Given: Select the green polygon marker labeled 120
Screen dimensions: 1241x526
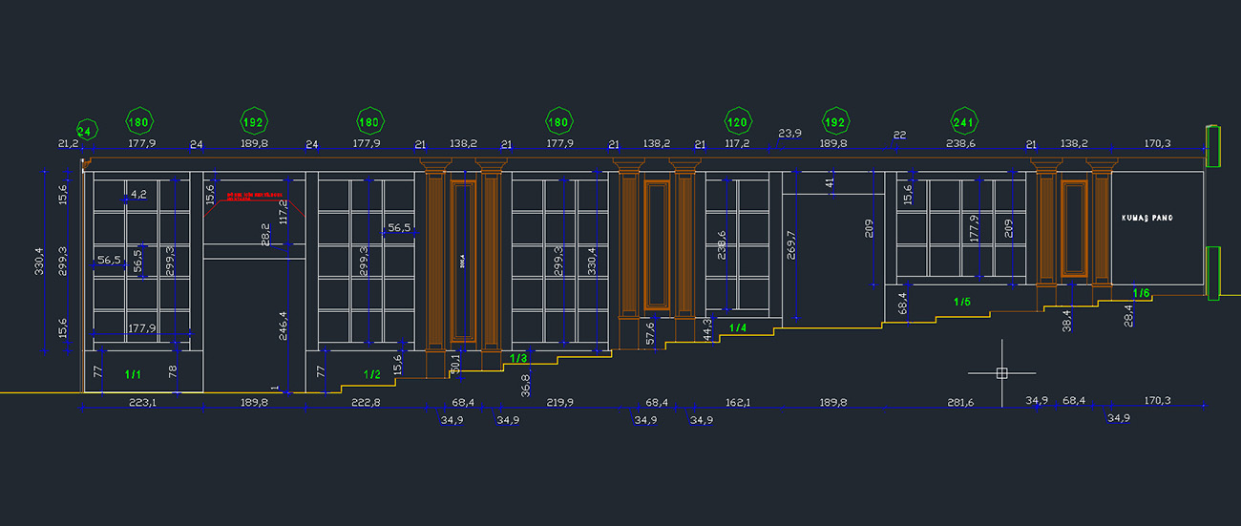Looking at the screenshot, I should click(736, 122).
